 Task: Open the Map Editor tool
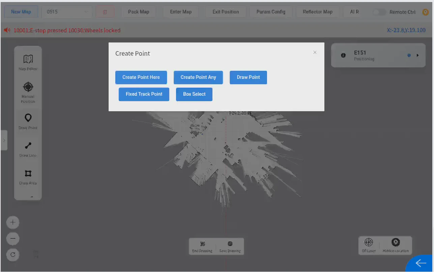(x=28, y=62)
